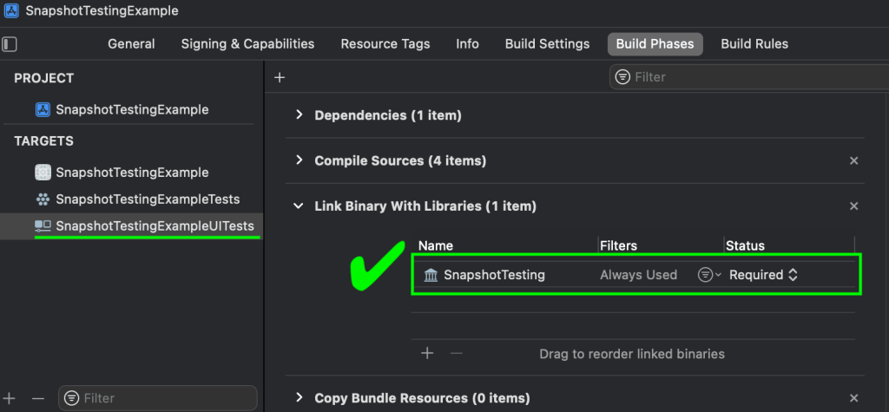The width and height of the screenshot is (889, 412).
Task: Open the Signing & Capabilities tab
Action: coord(247,44)
